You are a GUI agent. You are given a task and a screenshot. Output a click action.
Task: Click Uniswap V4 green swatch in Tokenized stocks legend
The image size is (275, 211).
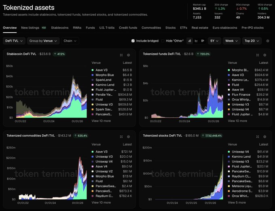point(229,152)
